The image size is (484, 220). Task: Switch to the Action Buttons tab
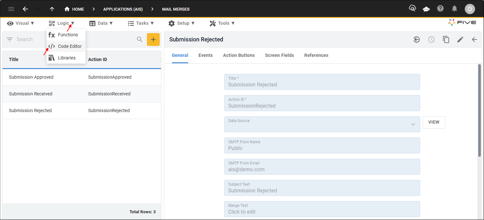pos(239,55)
